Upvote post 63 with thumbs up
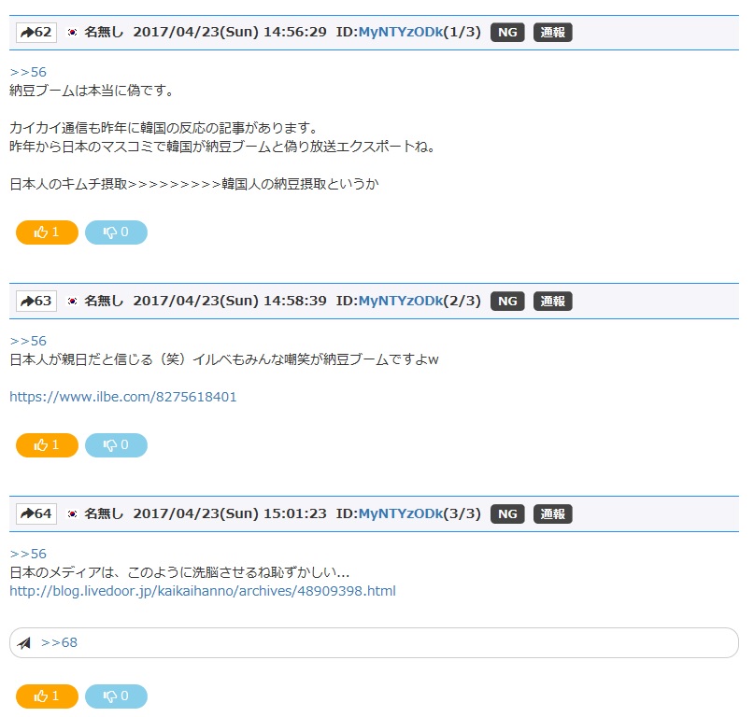Viewport: 754px width, 717px height. point(47,445)
